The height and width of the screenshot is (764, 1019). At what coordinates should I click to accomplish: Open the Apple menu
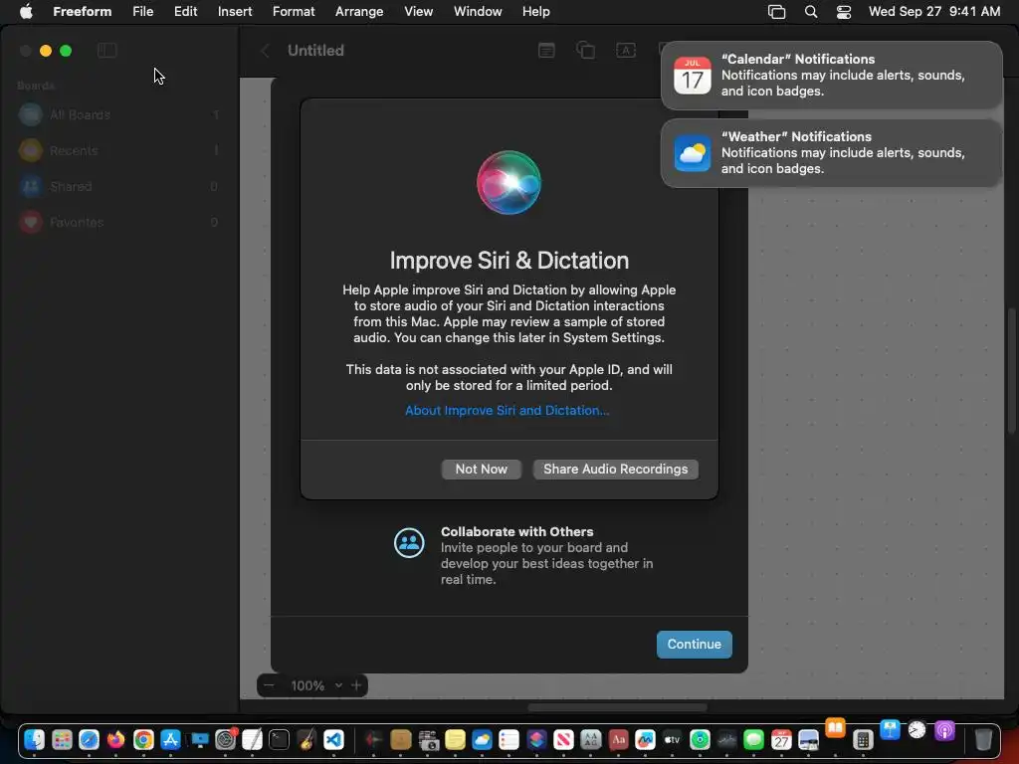26,12
